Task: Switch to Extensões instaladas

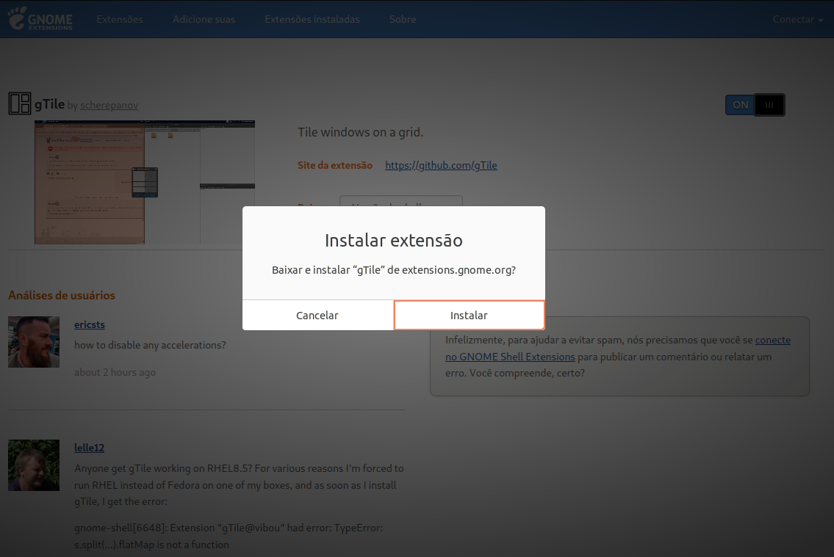Action: click(x=312, y=19)
